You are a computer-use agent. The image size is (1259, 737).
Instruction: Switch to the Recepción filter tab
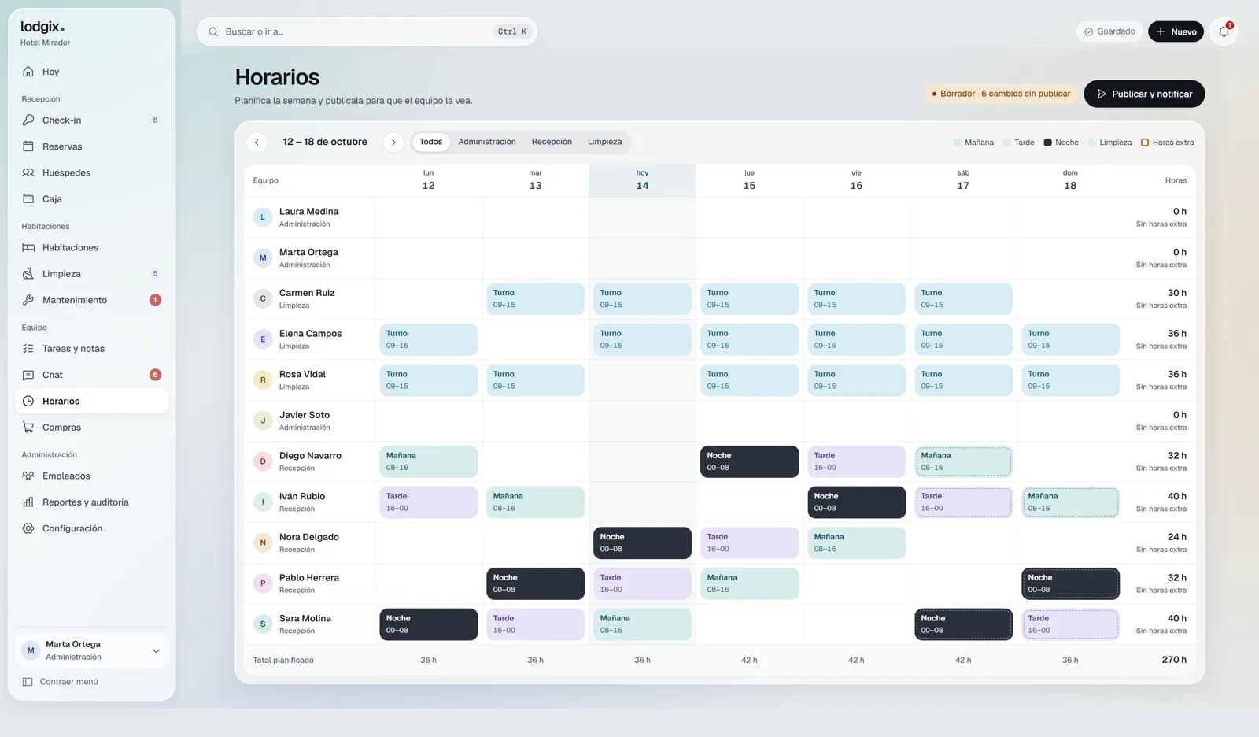click(x=552, y=142)
